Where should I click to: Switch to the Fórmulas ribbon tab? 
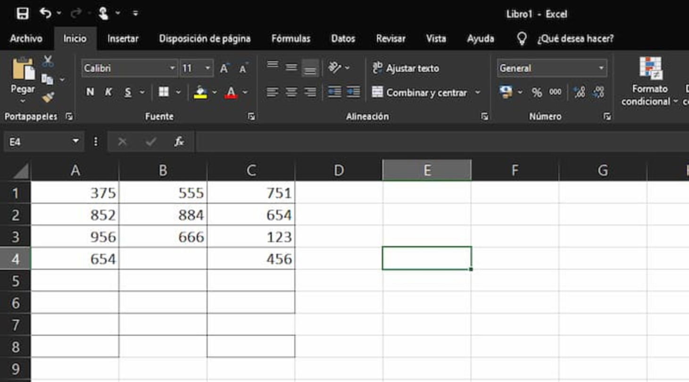pyautogui.click(x=292, y=39)
